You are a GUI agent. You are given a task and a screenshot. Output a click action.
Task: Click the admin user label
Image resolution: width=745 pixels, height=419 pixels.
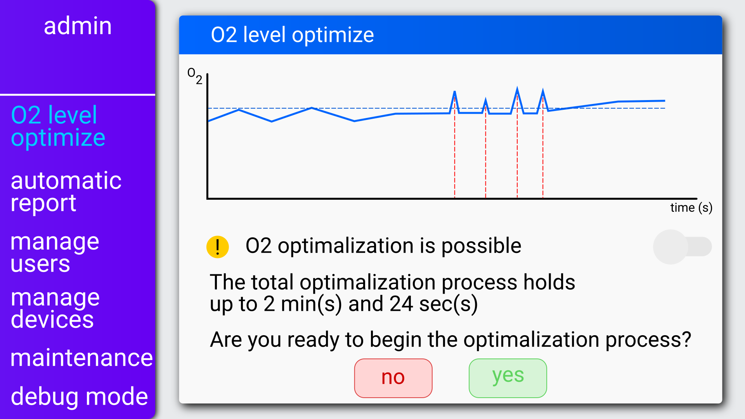[x=78, y=26]
